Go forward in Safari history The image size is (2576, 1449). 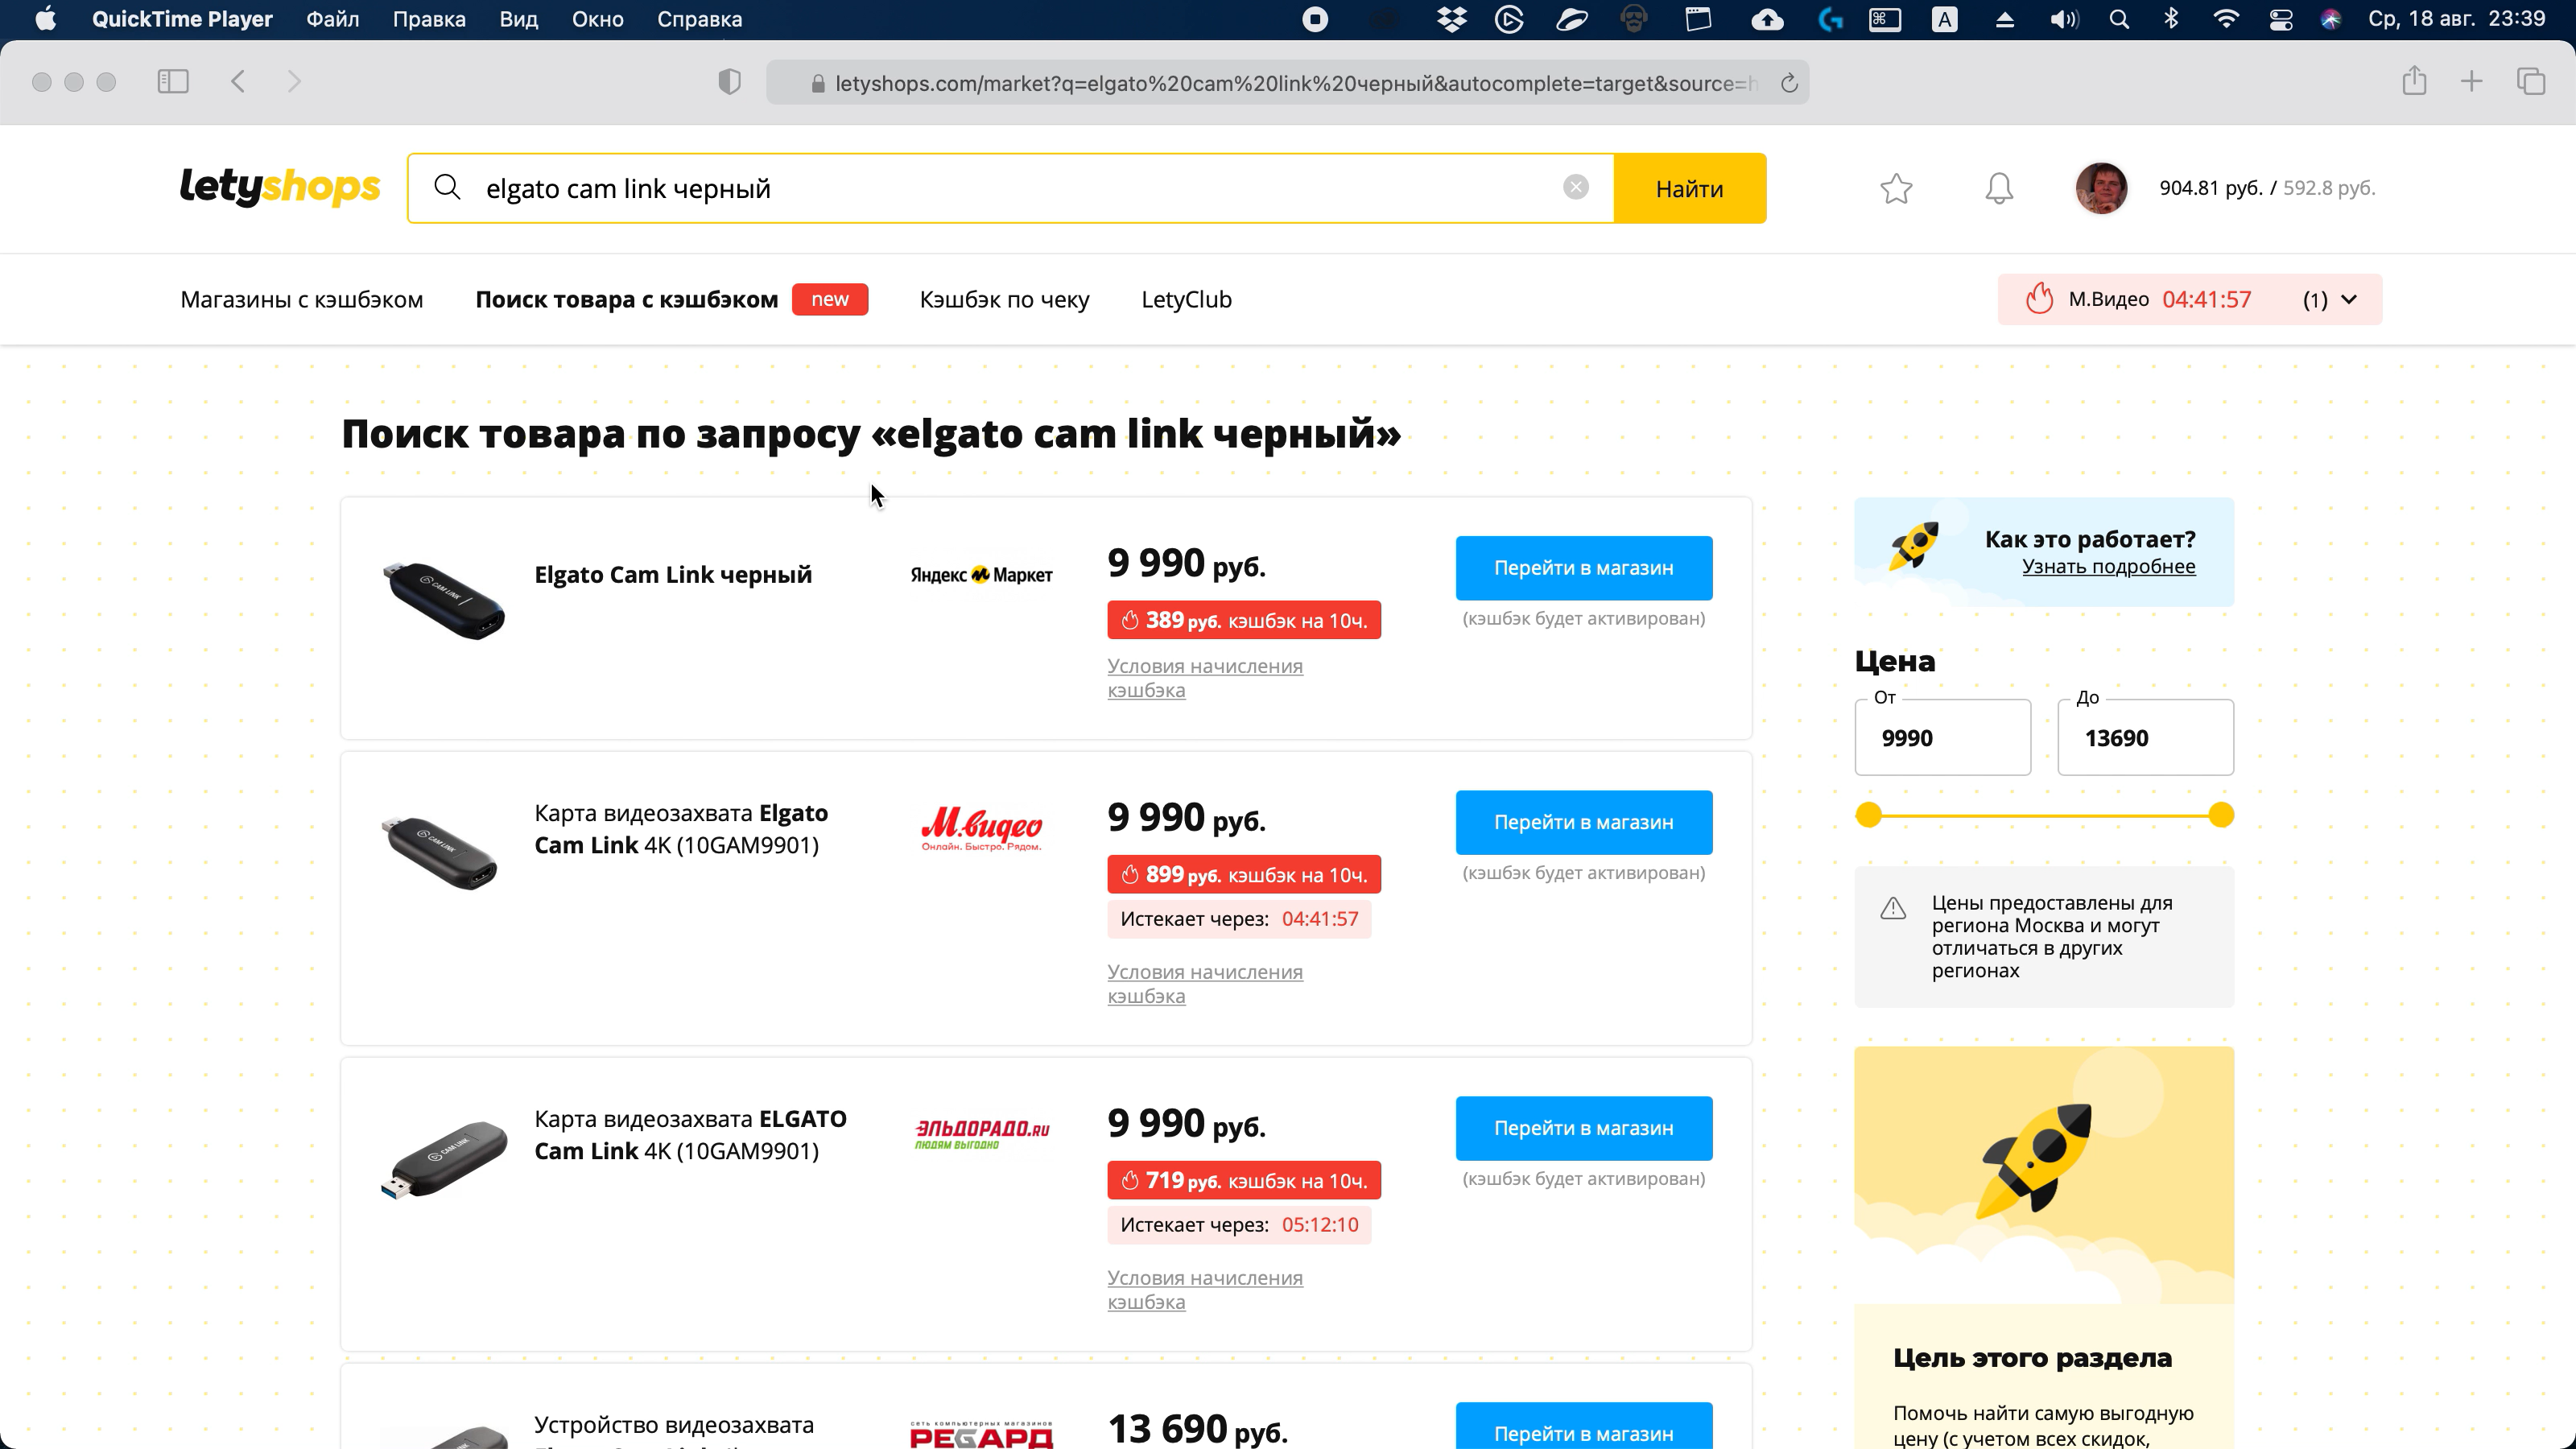coord(294,82)
